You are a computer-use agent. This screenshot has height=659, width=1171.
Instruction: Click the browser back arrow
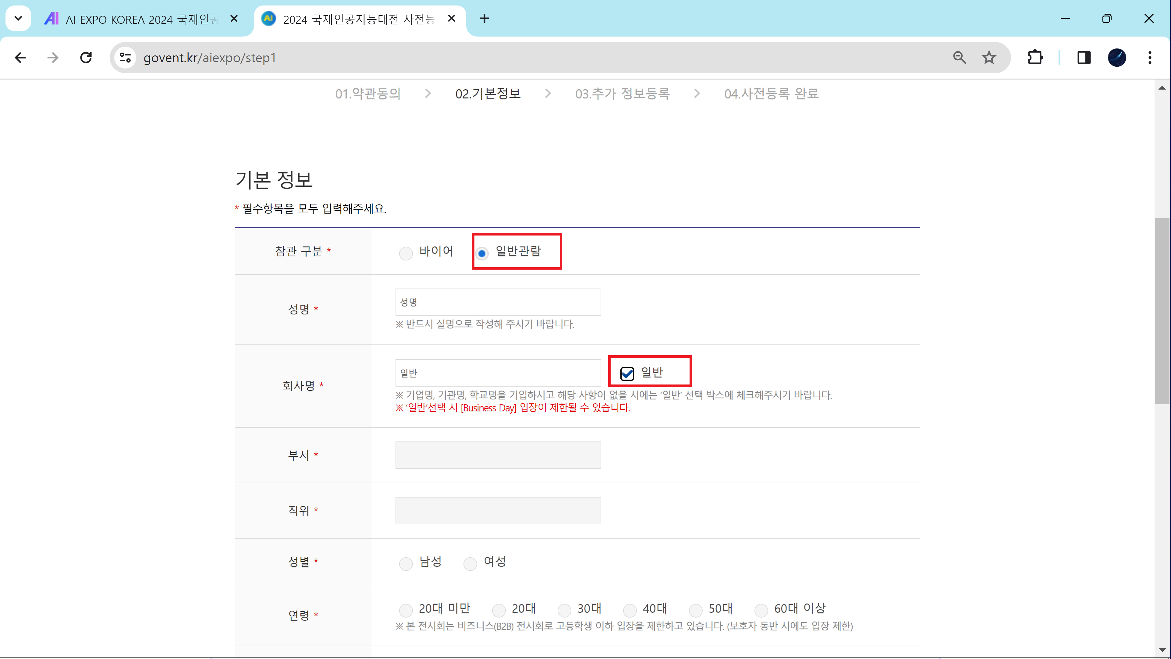20,58
